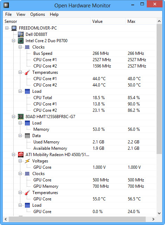Image resolution: width=165 pixels, height=225 pixels.
Task: Click the Value column header
Action: coord(108,21)
